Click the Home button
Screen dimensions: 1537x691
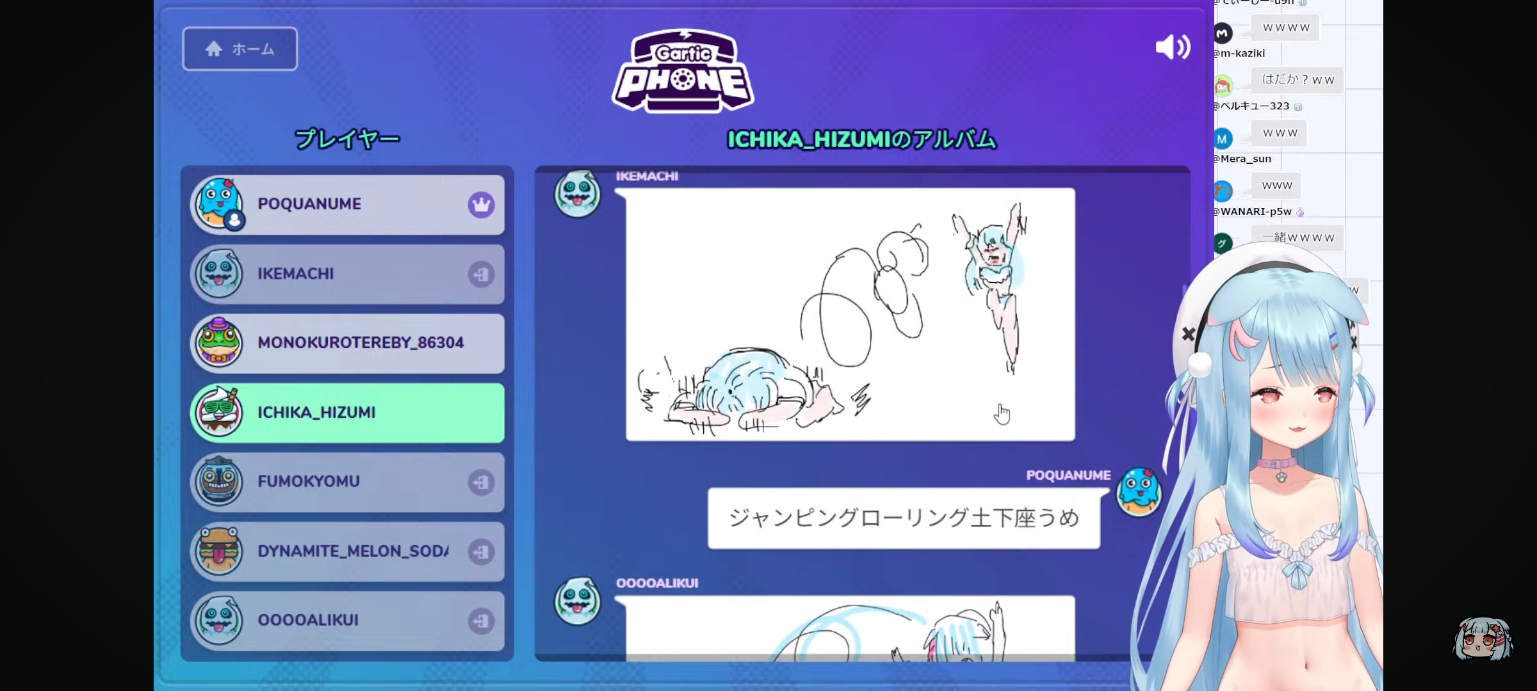[240, 49]
